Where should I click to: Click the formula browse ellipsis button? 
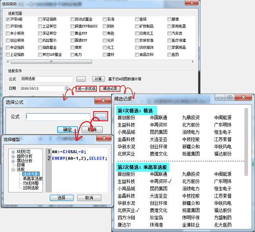coord(81,79)
